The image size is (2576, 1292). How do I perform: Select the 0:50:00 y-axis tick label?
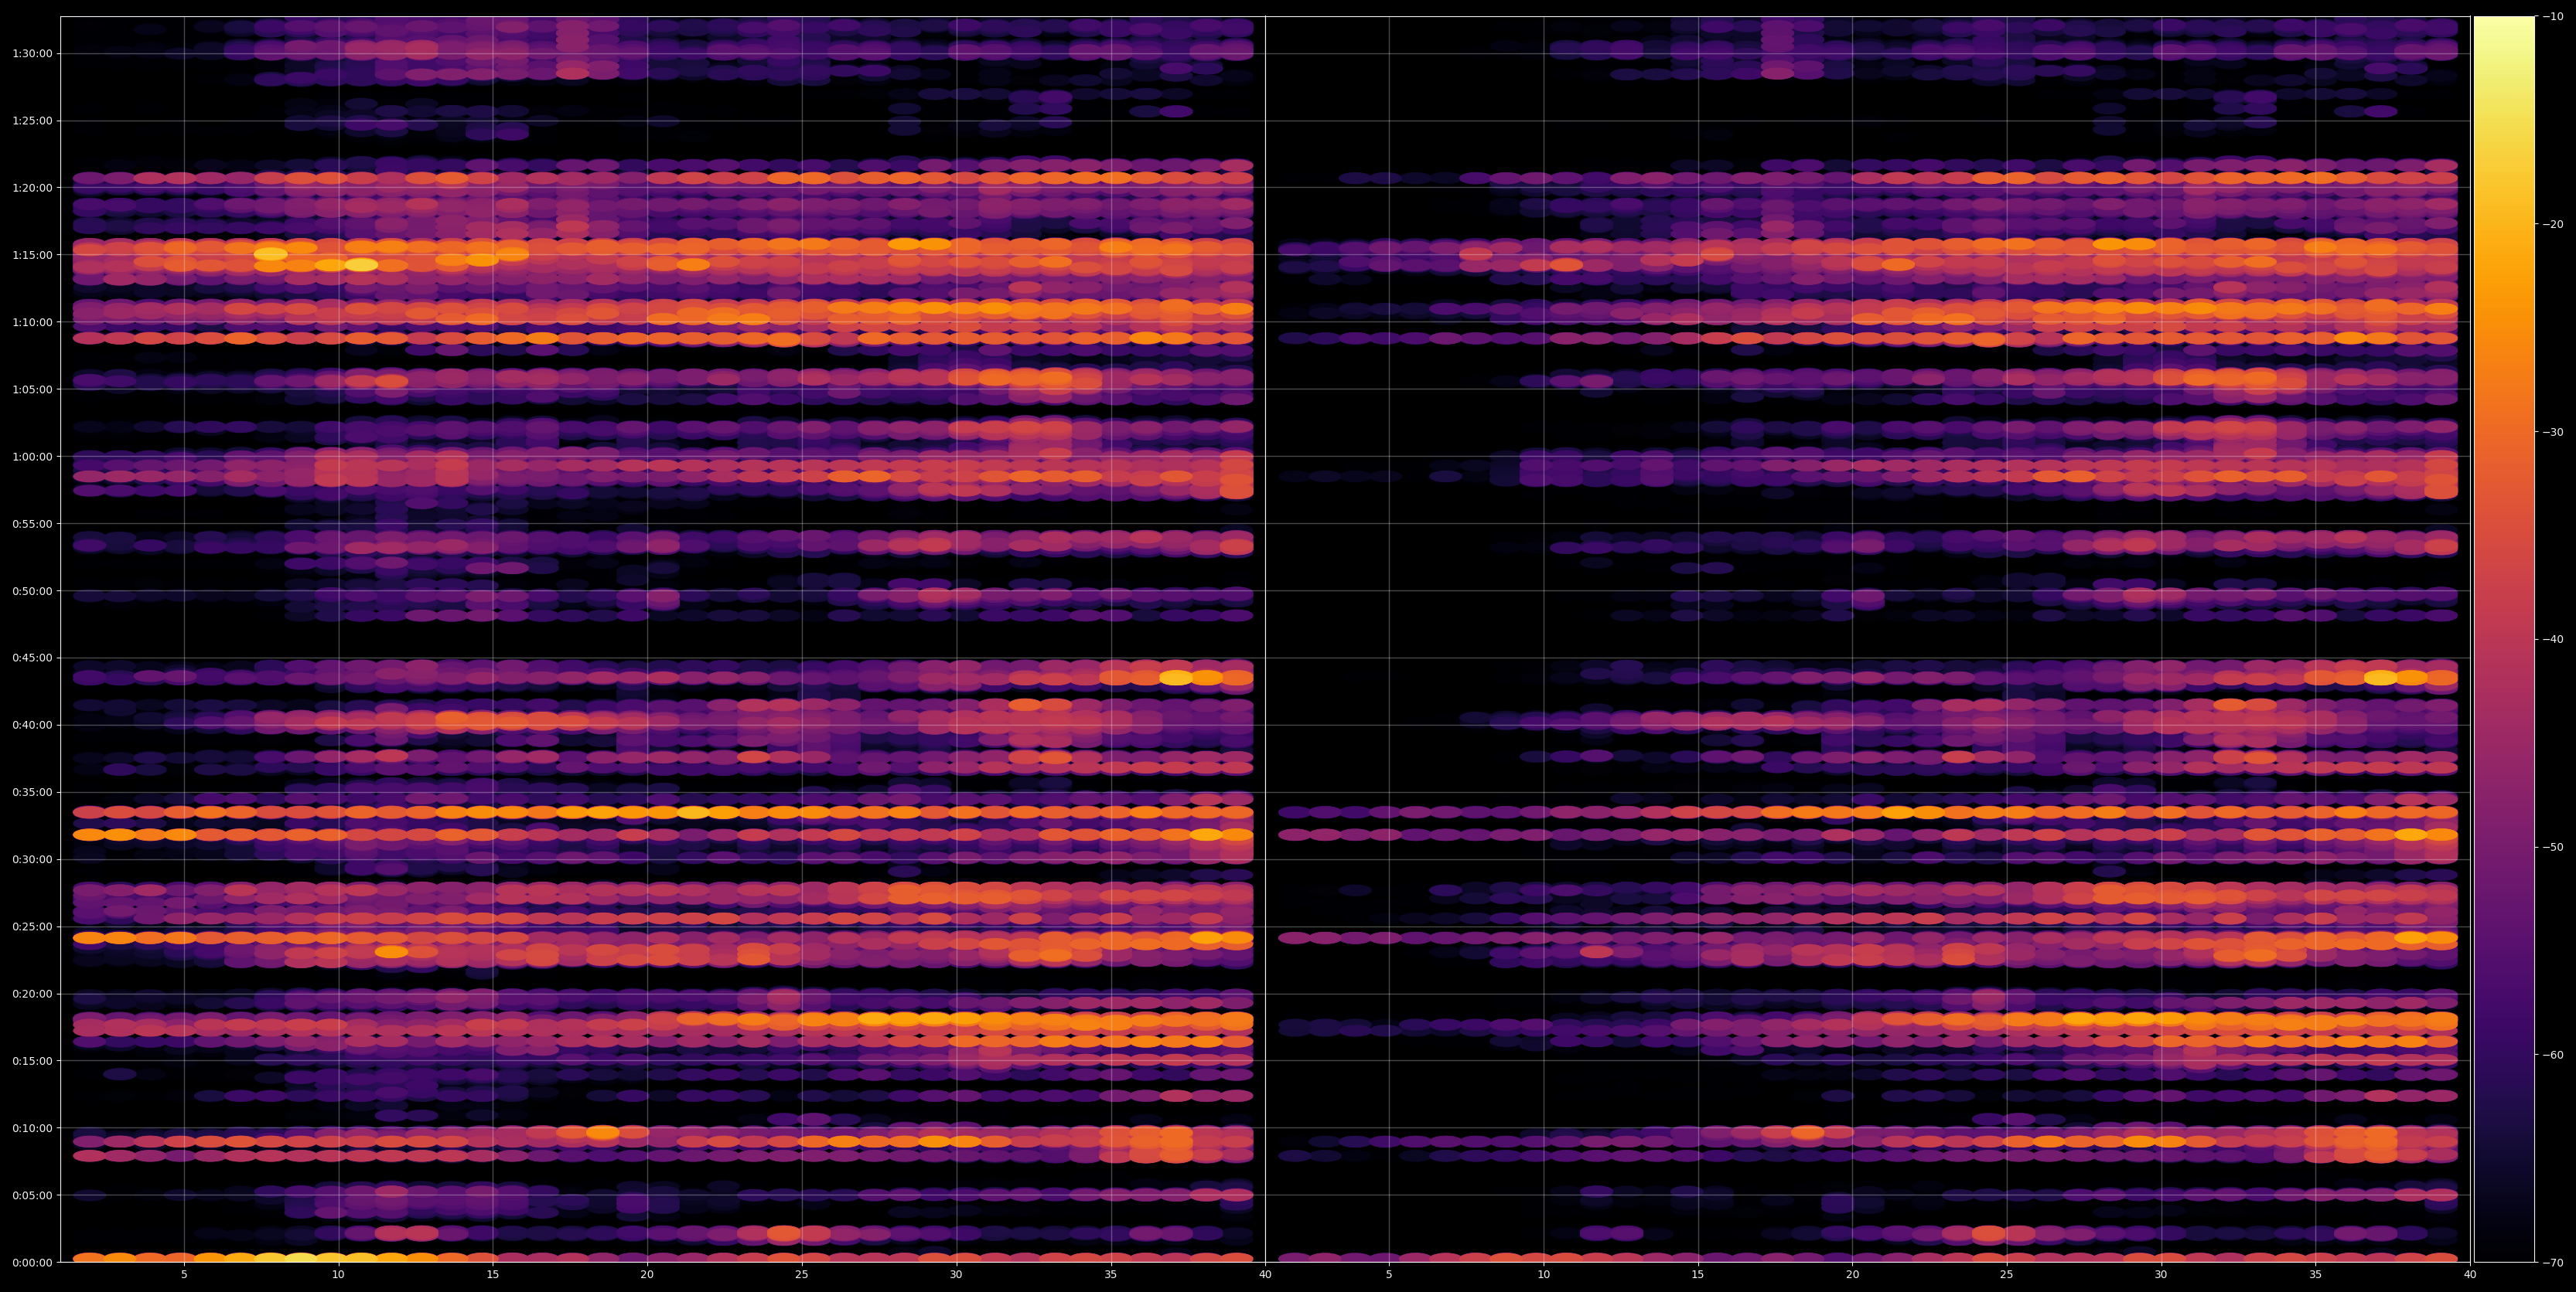(x=32, y=590)
